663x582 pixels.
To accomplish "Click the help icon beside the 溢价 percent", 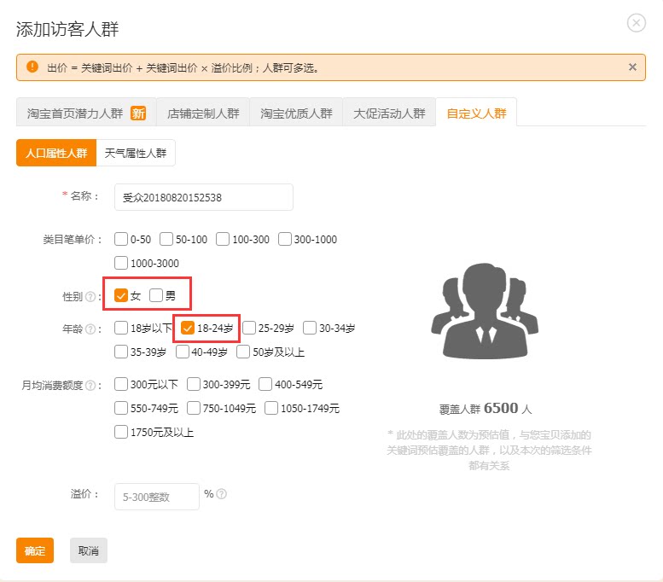I will (222, 493).
